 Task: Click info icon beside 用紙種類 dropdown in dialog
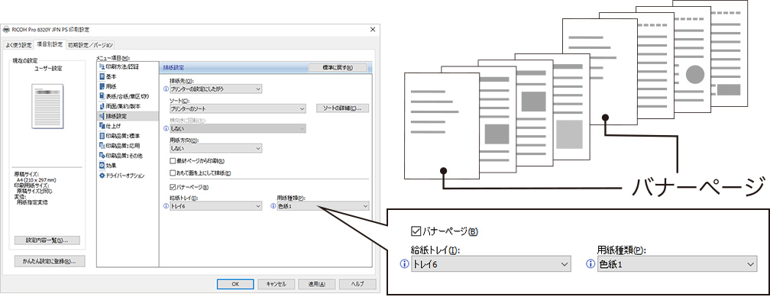[x=273, y=207]
